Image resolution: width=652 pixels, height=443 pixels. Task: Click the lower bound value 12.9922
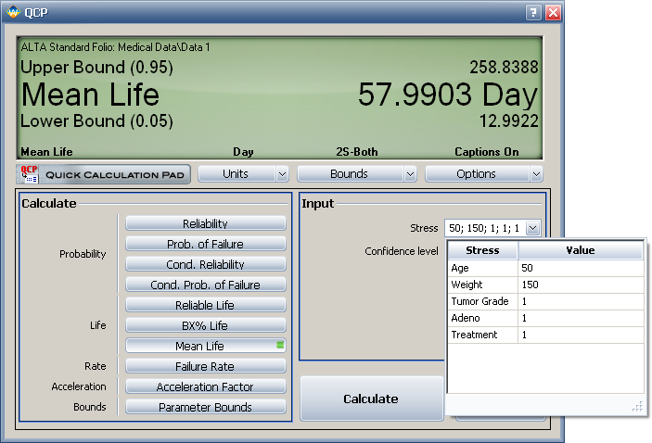pyautogui.click(x=509, y=120)
